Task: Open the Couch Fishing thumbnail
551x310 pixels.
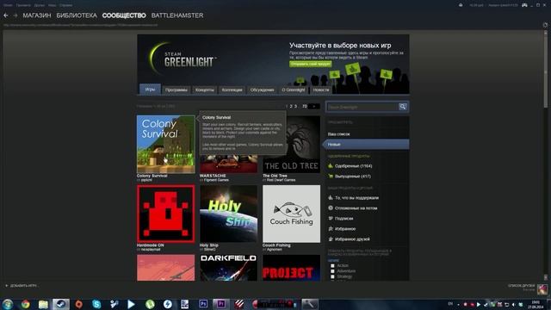Action: pos(291,214)
